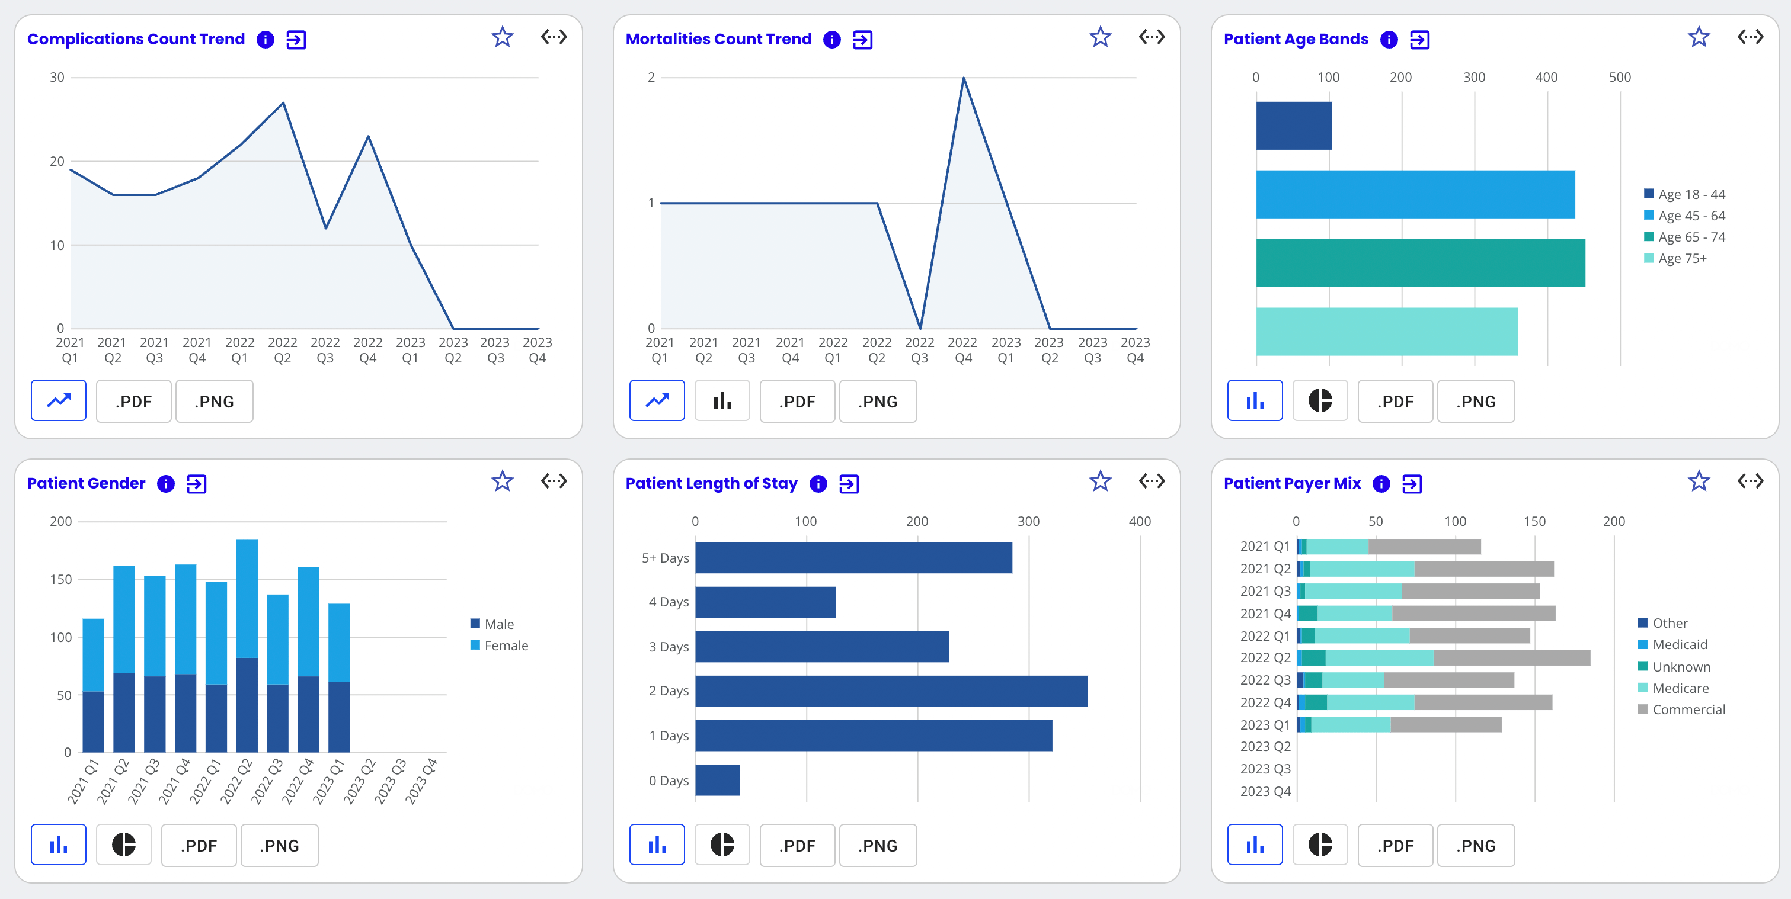This screenshot has height=899, width=1791.
Task: Switch Patient Length of Stay to pie view
Action: (722, 845)
